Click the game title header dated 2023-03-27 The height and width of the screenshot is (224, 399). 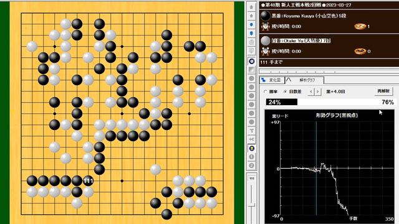coord(306,5)
